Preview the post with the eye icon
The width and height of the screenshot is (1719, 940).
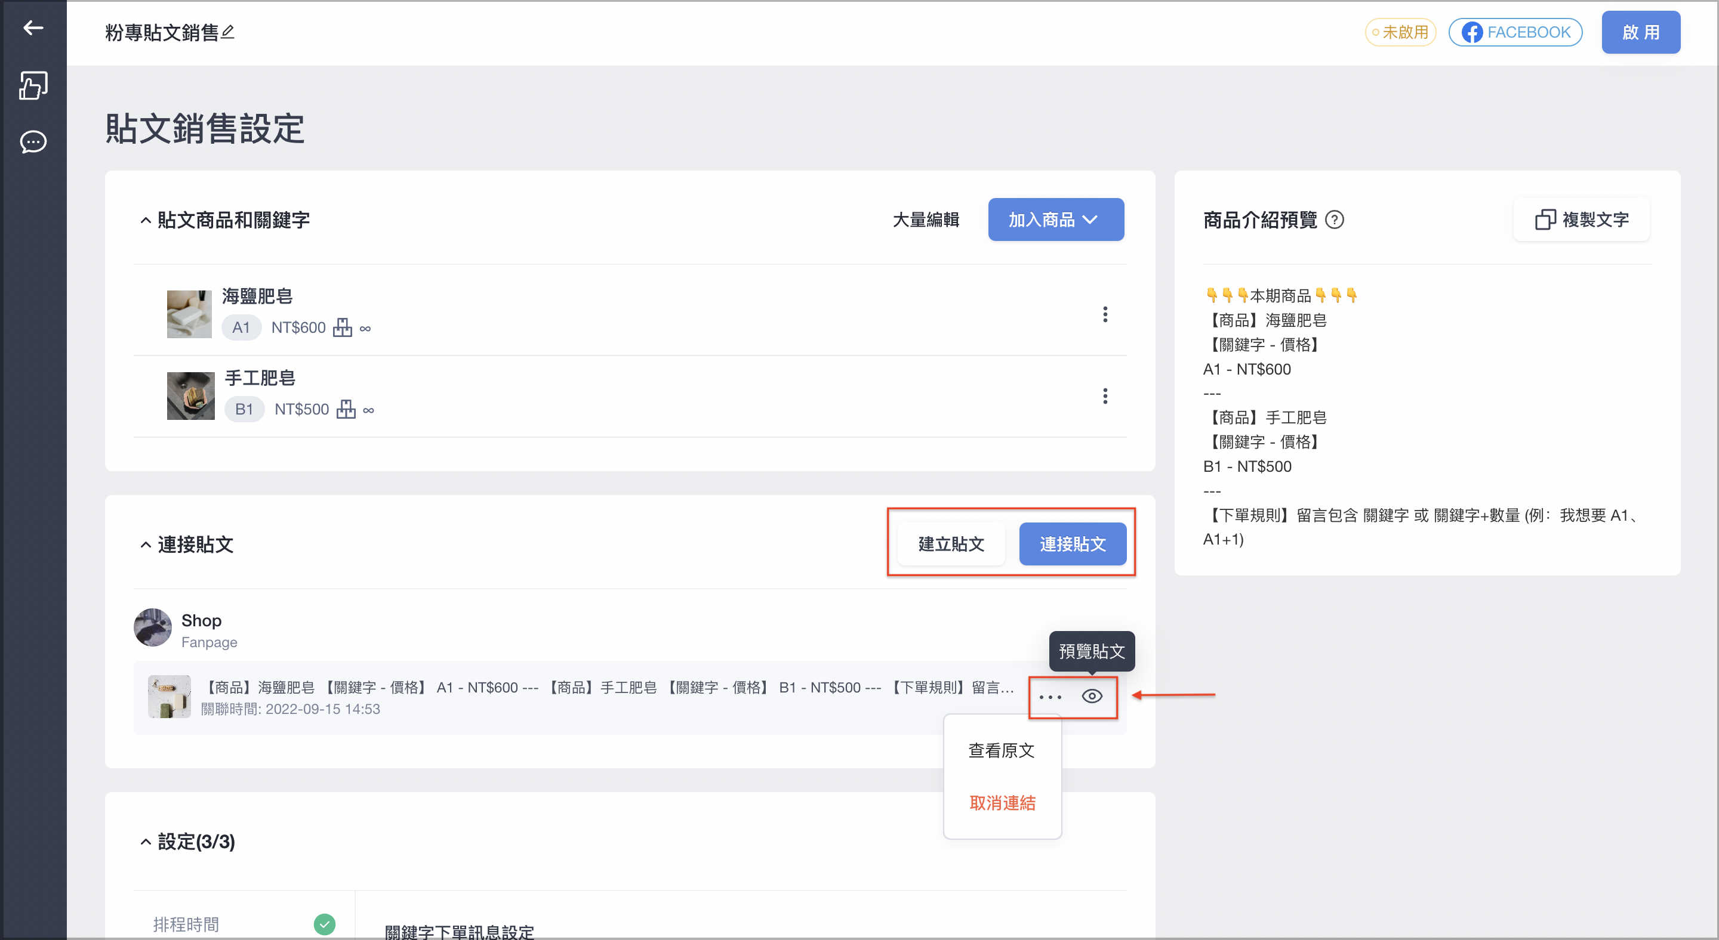(1092, 696)
